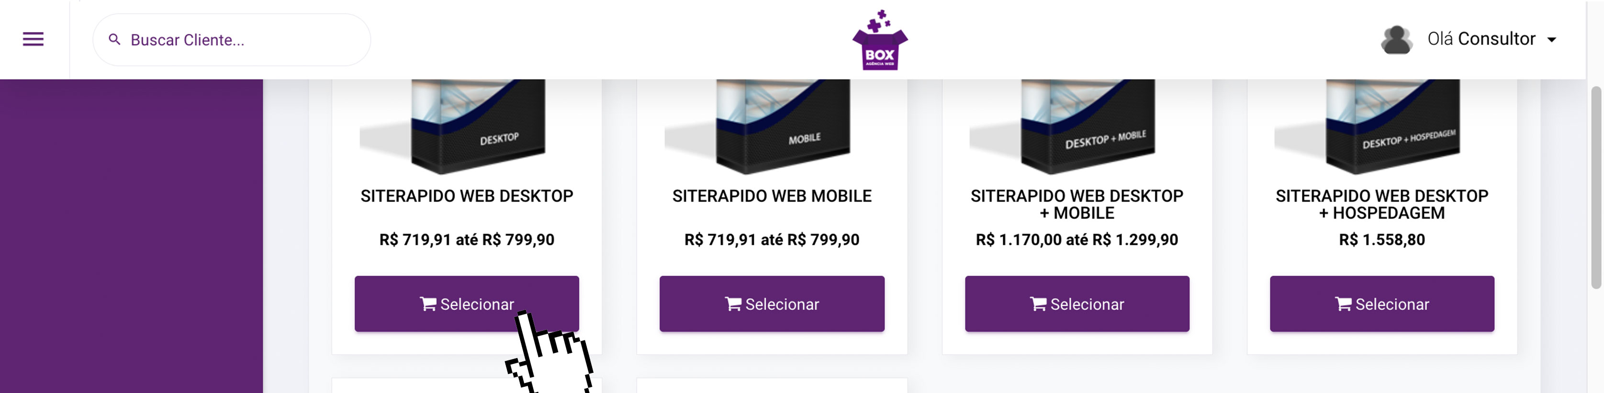Open the hamburger menu

pyautogui.click(x=33, y=39)
